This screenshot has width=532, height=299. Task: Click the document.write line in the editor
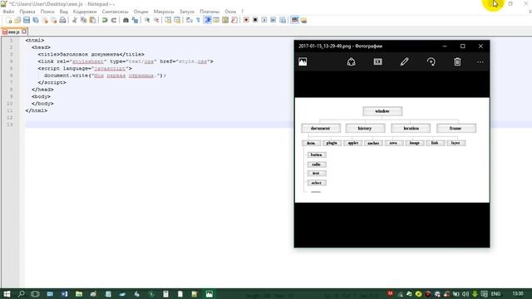[x=106, y=76]
